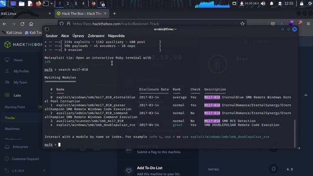Image resolution: width=313 pixels, height=176 pixels.
Task: Select the Hack The Box browser tab
Action: (x=82, y=14)
